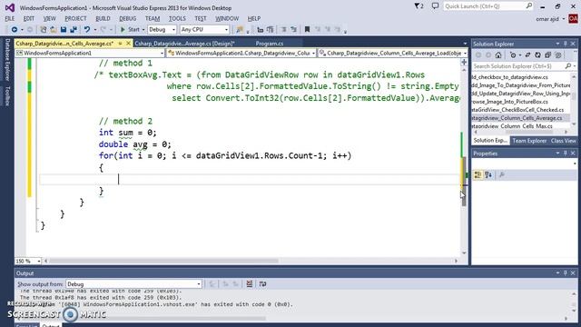The width and height of the screenshot is (581, 327).
Task: Click the Alphabetical sort icon in Properties
Action: (x=488, y=174)
